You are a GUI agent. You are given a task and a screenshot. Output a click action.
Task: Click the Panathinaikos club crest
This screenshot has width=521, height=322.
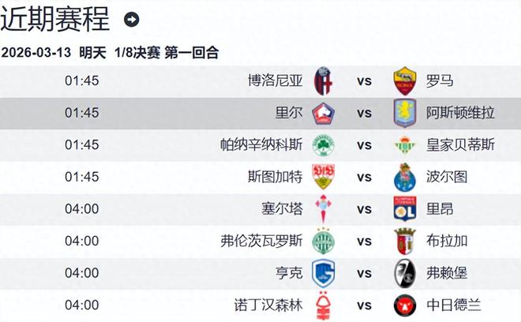[x=324, y=145]
